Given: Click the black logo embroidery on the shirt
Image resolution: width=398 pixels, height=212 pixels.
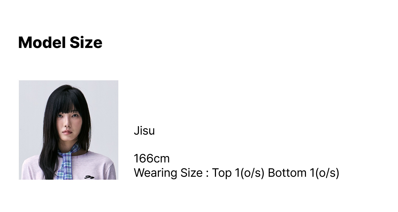Looking at the screenshot, I should click(90, 177).
